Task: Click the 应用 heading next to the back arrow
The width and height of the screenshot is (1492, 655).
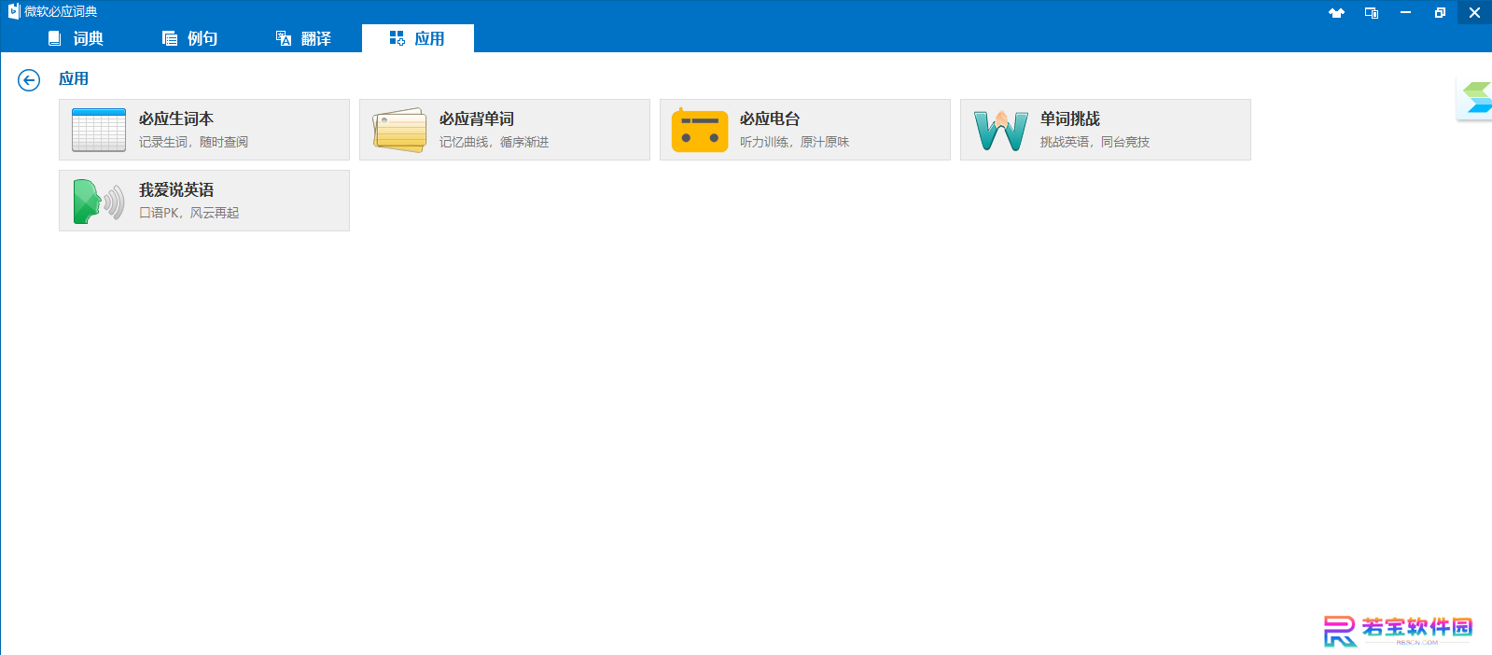Action: coord(74,79)
